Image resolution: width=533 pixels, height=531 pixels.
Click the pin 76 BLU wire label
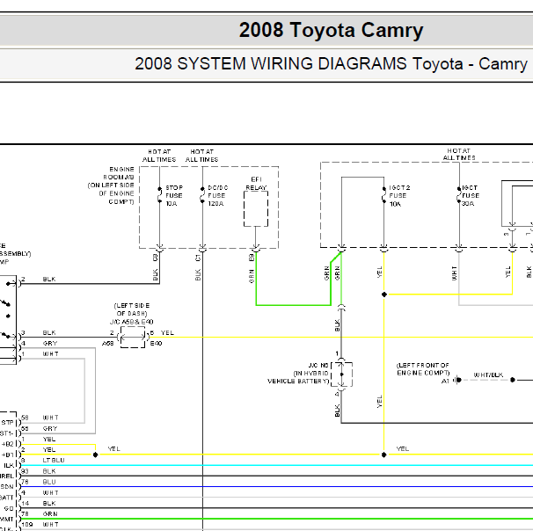click(x=49, y=482)
